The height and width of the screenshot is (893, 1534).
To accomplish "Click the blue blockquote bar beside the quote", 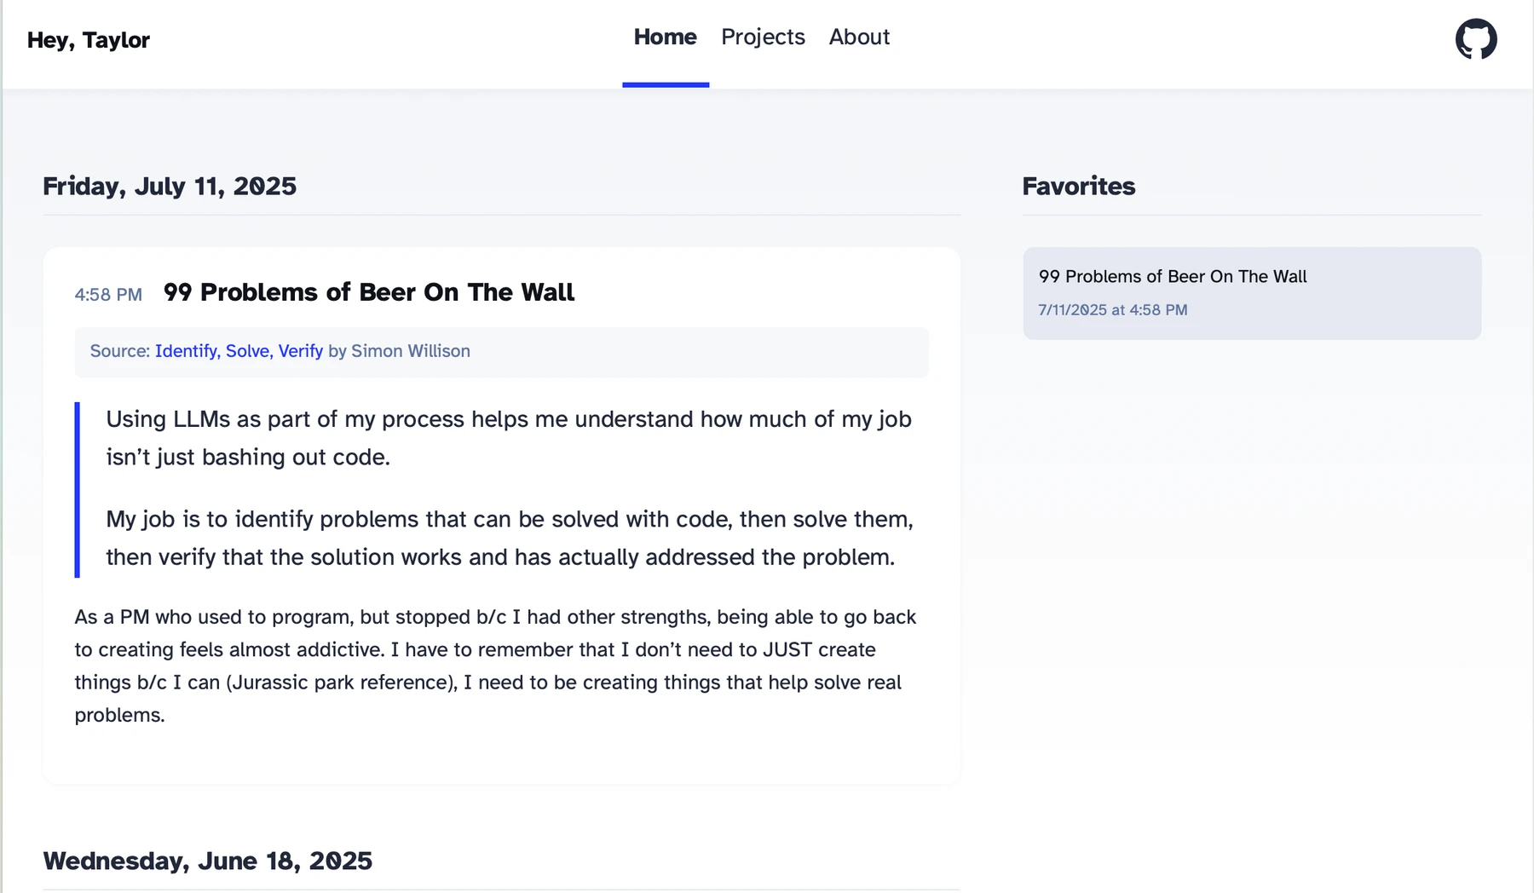I will coord(78,490).
